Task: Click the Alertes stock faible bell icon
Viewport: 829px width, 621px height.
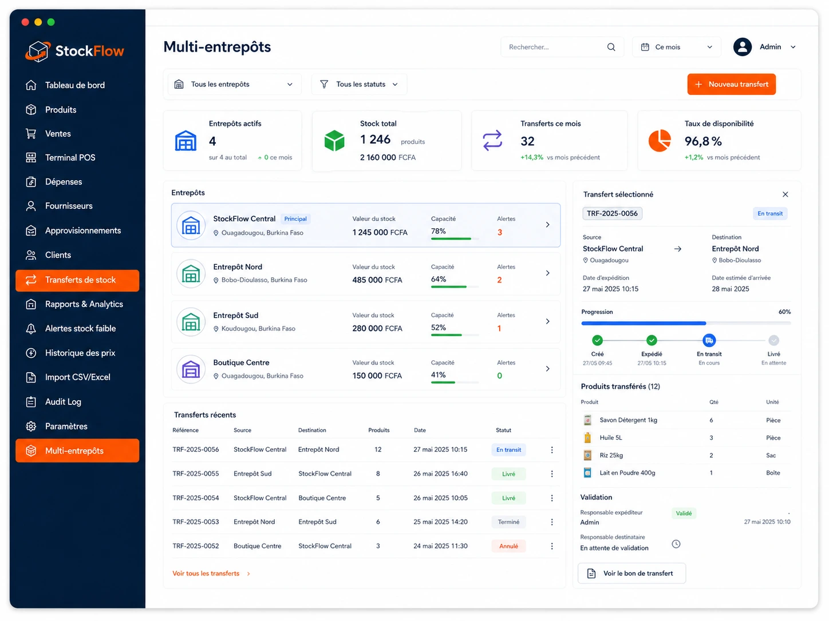Action: (31, 329)
